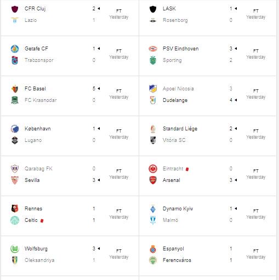Click the Sporting green club badge
Screen dimensions: 279x280
(153, 60)
